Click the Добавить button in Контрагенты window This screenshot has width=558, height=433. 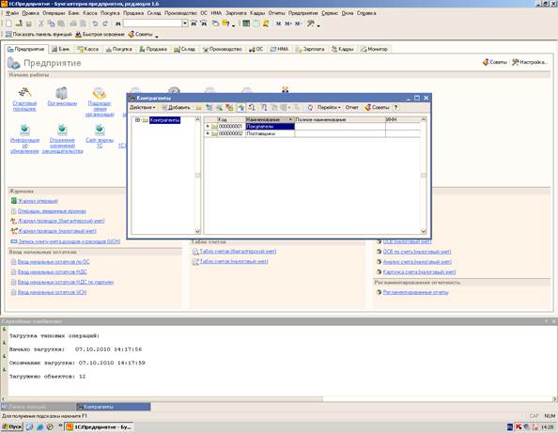pyautogui.click(x=176, y=107)
